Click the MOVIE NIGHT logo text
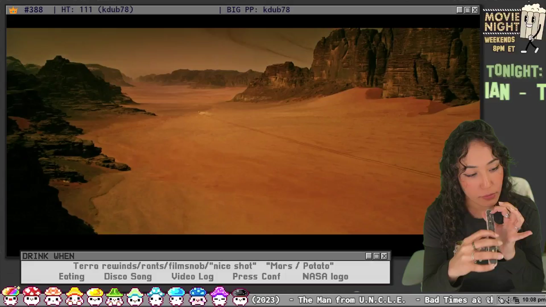 tap(502, 22)
